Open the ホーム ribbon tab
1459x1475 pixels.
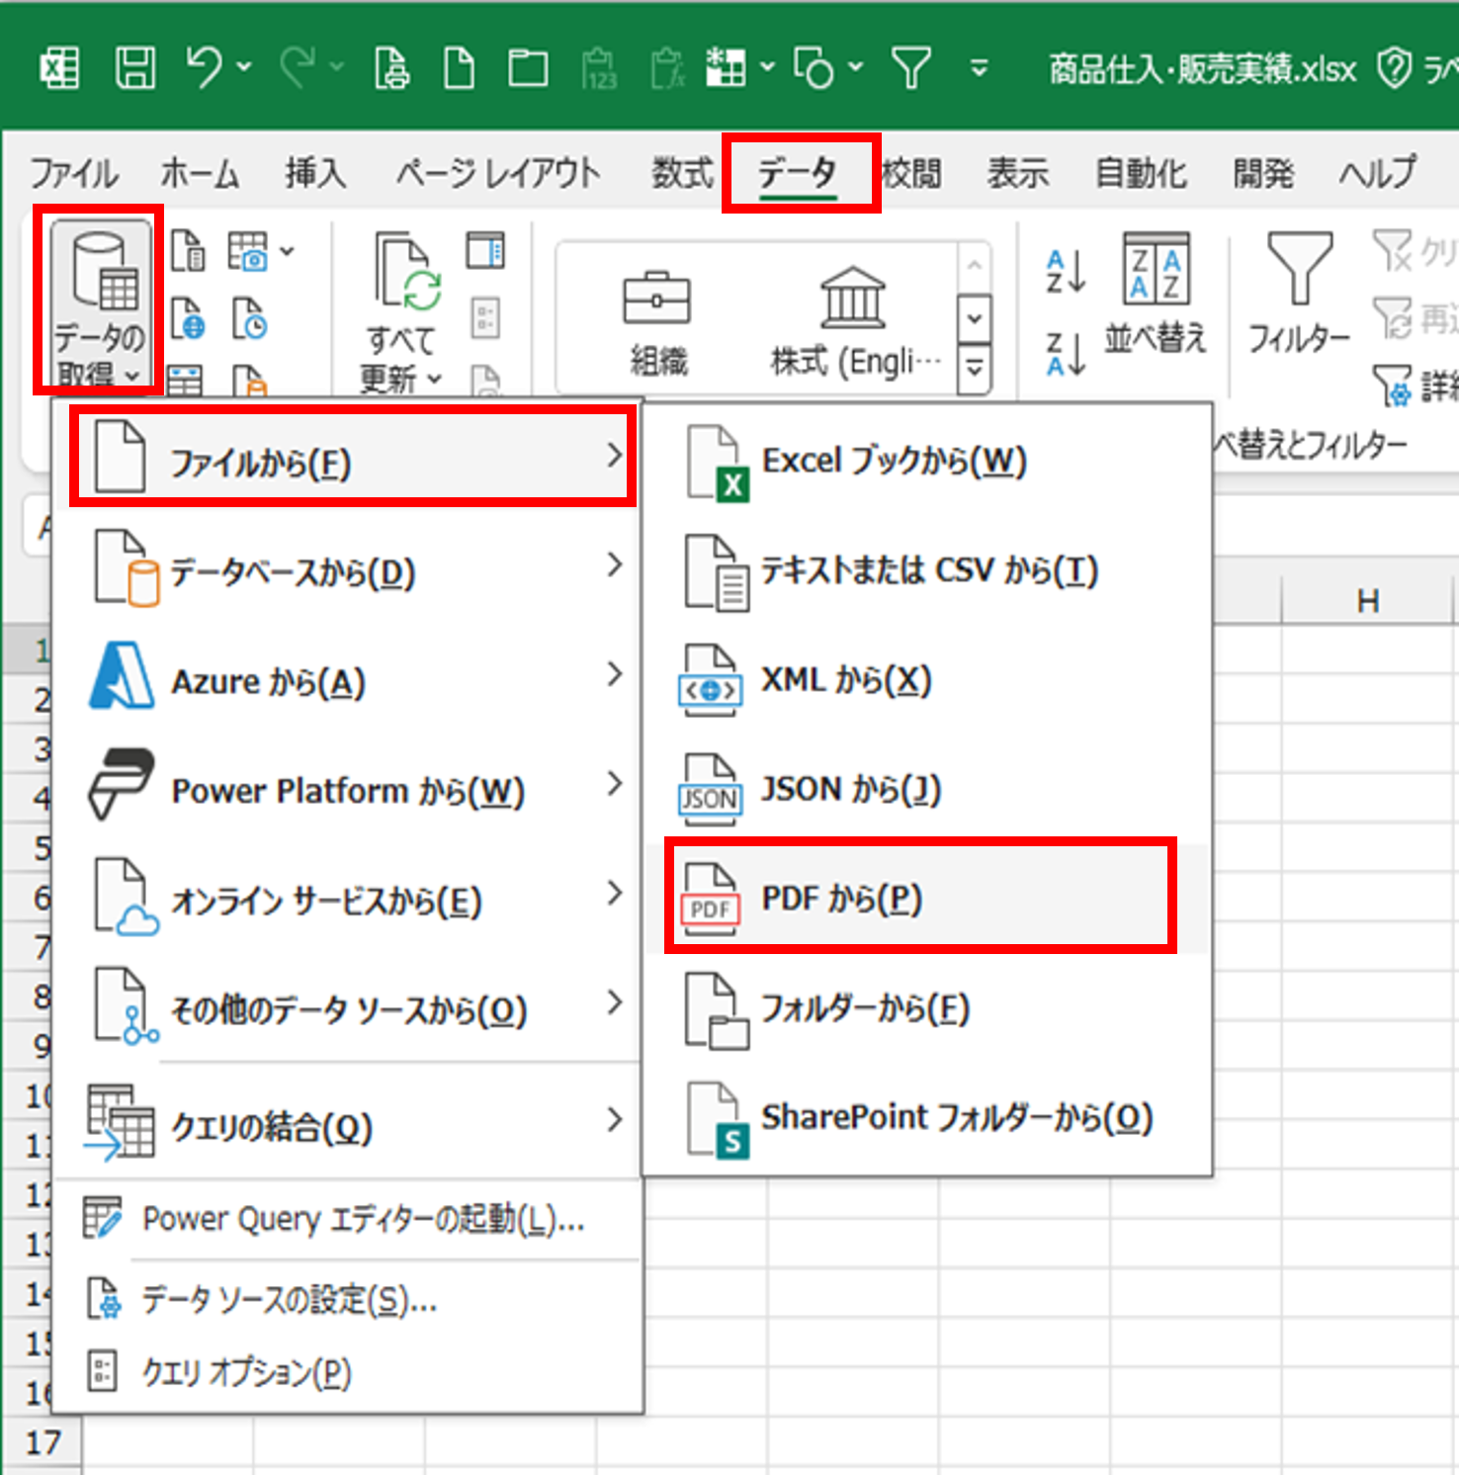click(x=200, y=174)
